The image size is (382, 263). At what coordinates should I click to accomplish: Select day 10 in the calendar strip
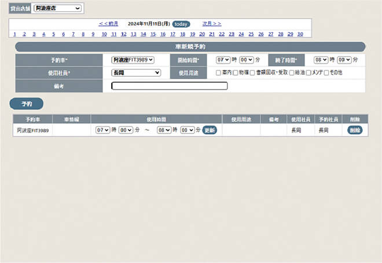click(104, 34)
